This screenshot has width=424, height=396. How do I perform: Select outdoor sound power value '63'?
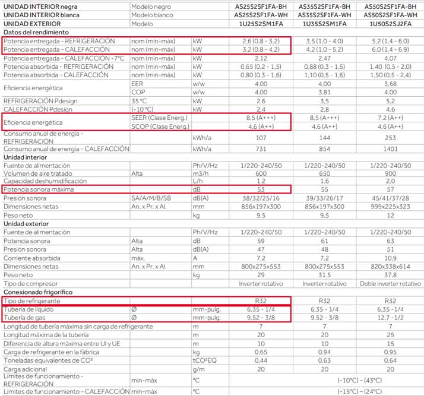pos(390,241)
